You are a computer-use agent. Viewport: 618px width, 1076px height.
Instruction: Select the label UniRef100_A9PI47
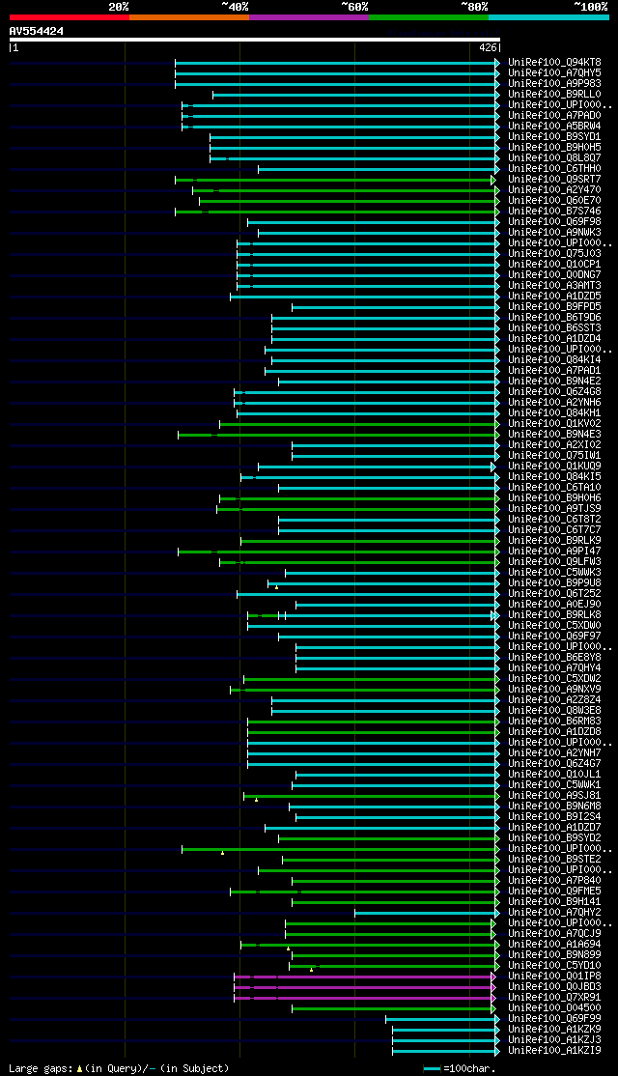[554, 552]
